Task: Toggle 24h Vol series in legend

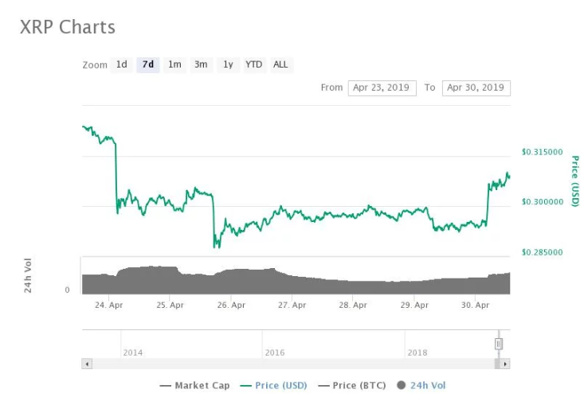Action: point(421,386)
